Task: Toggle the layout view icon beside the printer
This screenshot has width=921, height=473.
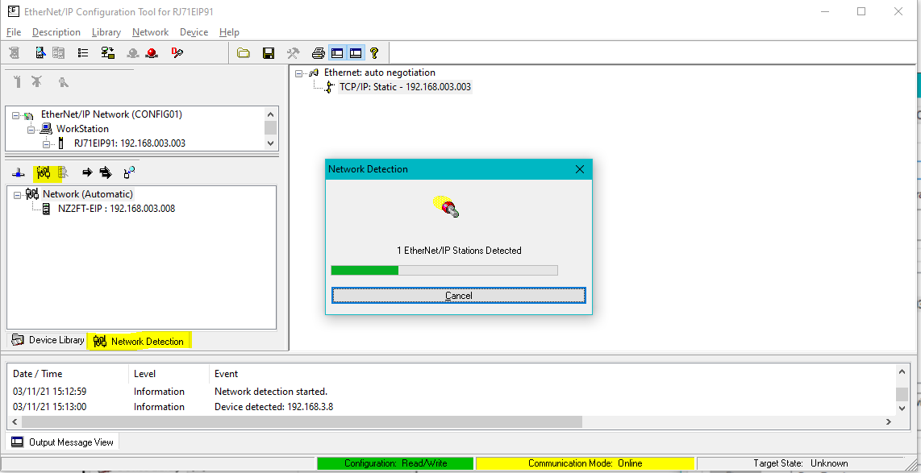Action: (337, 53)
